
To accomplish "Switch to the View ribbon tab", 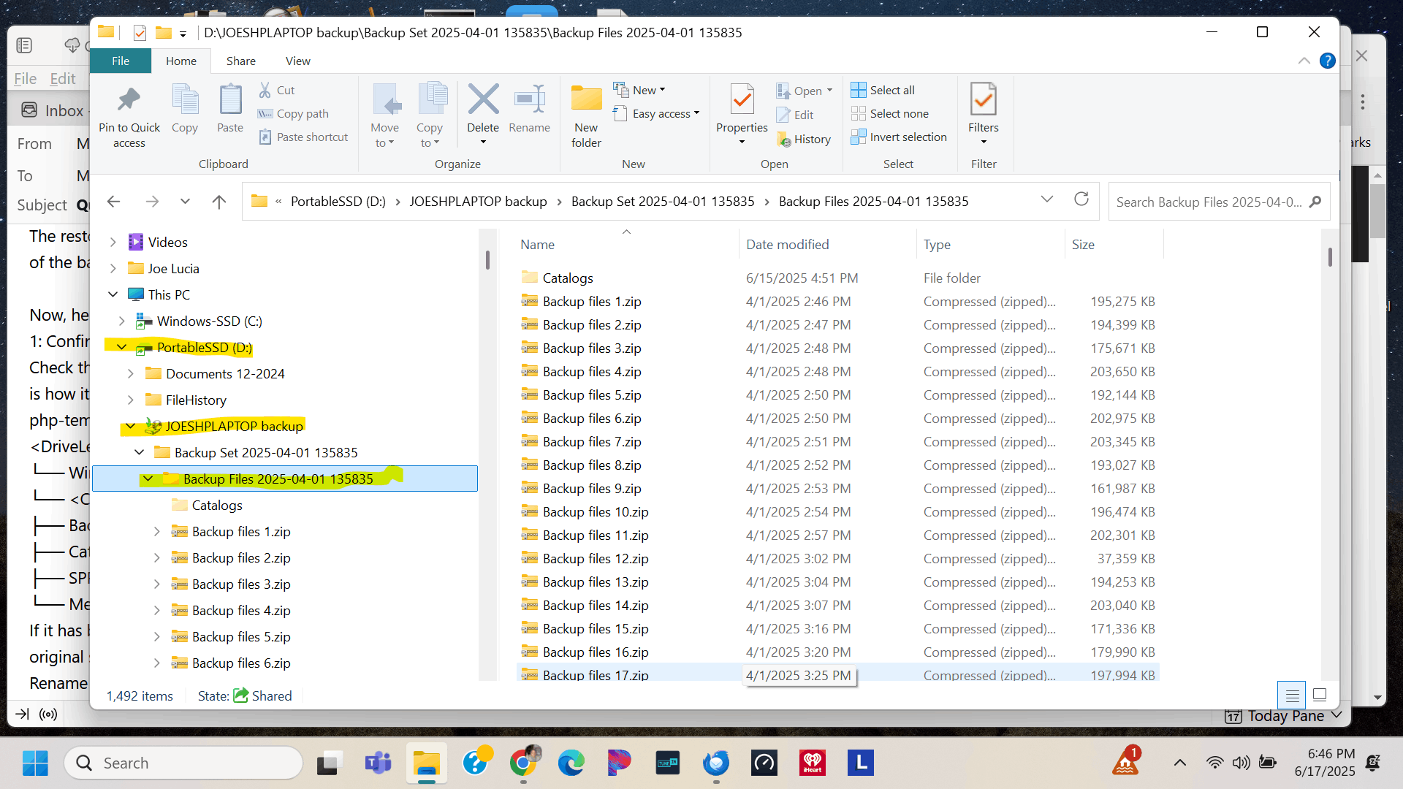I will click(297, 61).
